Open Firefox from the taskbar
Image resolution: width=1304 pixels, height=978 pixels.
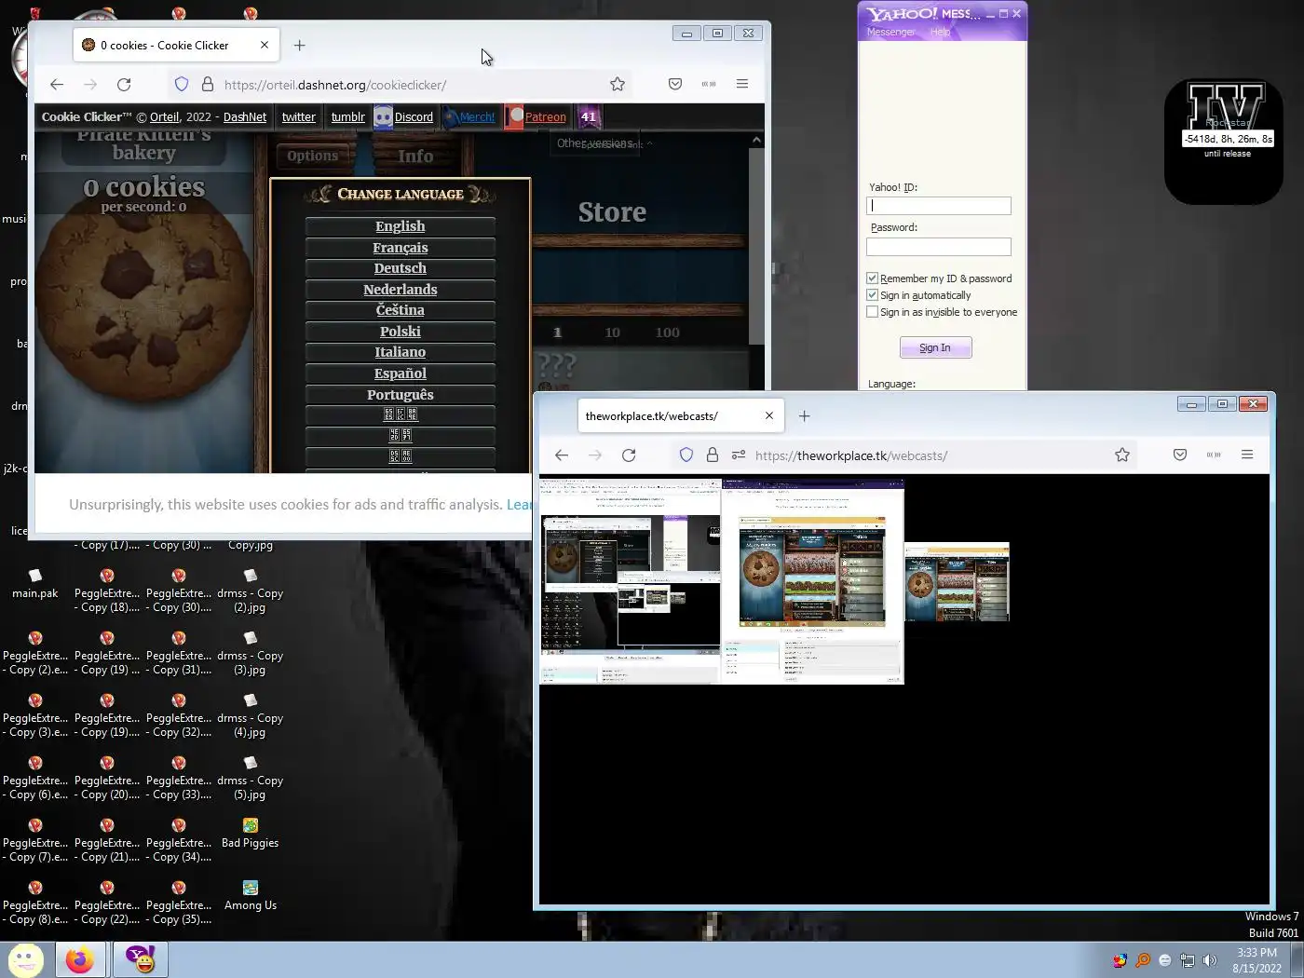click(x=80, y=959)
